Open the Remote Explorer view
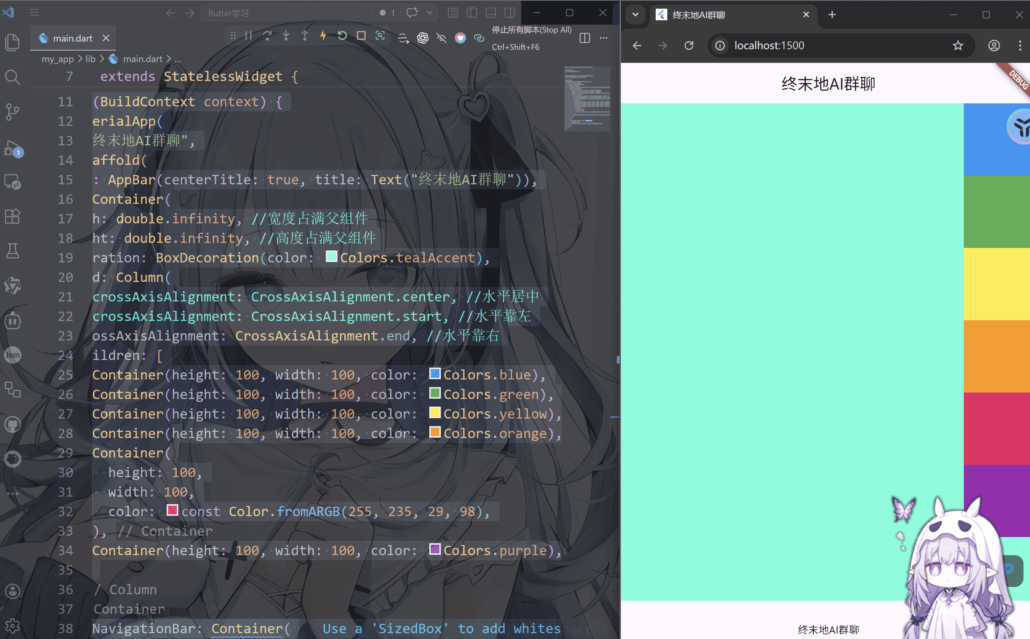Screen dimensions: 1030x639 (12, 182)
